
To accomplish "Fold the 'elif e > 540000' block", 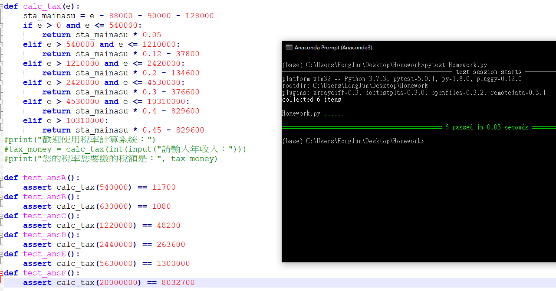I will pos(2,44).
